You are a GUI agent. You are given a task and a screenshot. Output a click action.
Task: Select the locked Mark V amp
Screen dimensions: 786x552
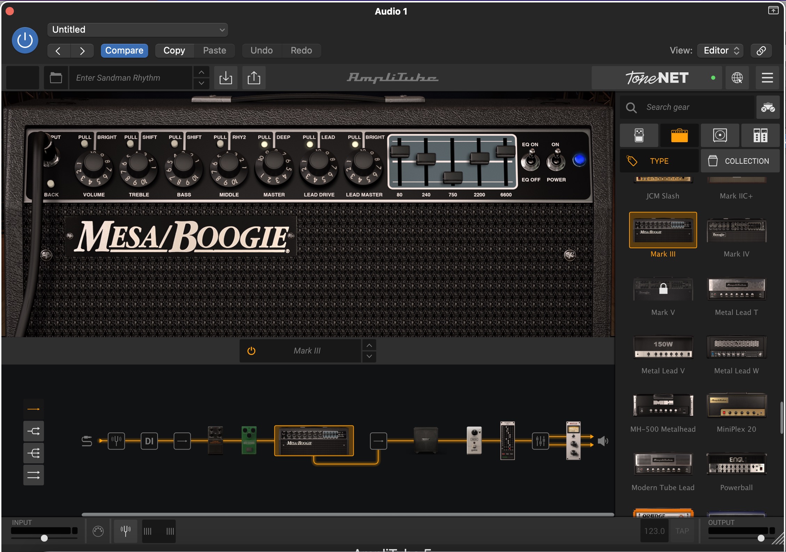pyautogui.click(x=663, y=289)
